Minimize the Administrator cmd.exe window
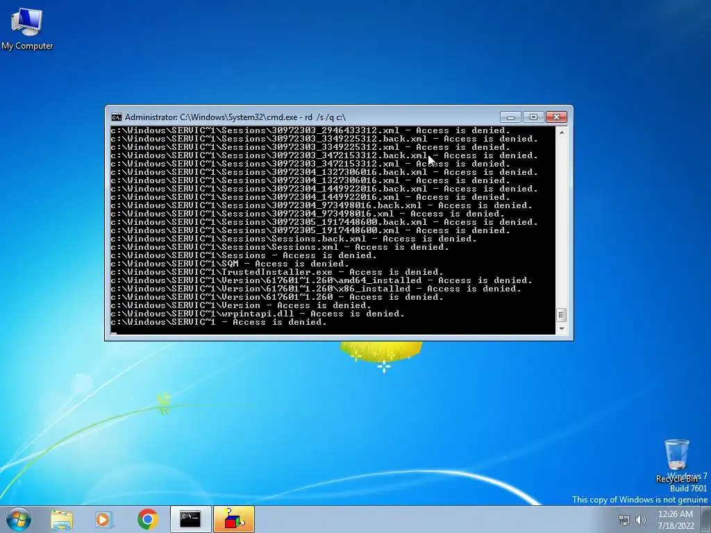 [510, 117]
